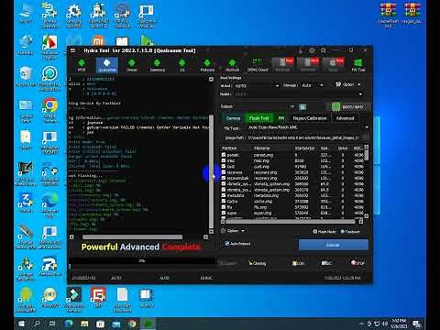Select the Qualcomm module icon

(106, 65)
